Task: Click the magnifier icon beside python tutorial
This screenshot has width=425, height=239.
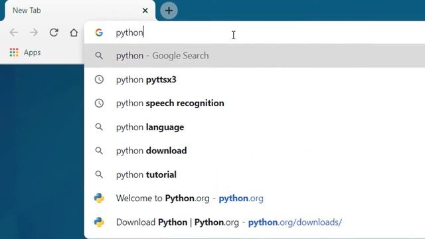Action: [x=99, y=175]
